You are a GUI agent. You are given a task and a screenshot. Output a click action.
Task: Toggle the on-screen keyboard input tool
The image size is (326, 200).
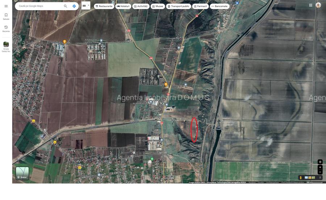tap(84, 6)
